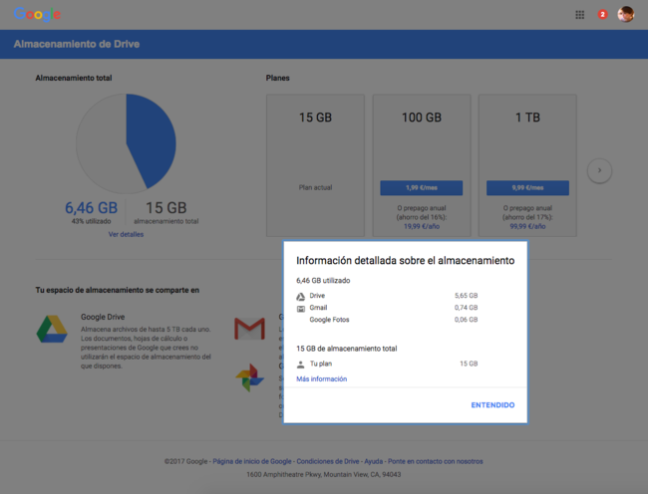Image resolution: width=648 pixels, height=494 pixels.
Task: Click the large Google Drive triangle logo
Action: pos(52,329)
